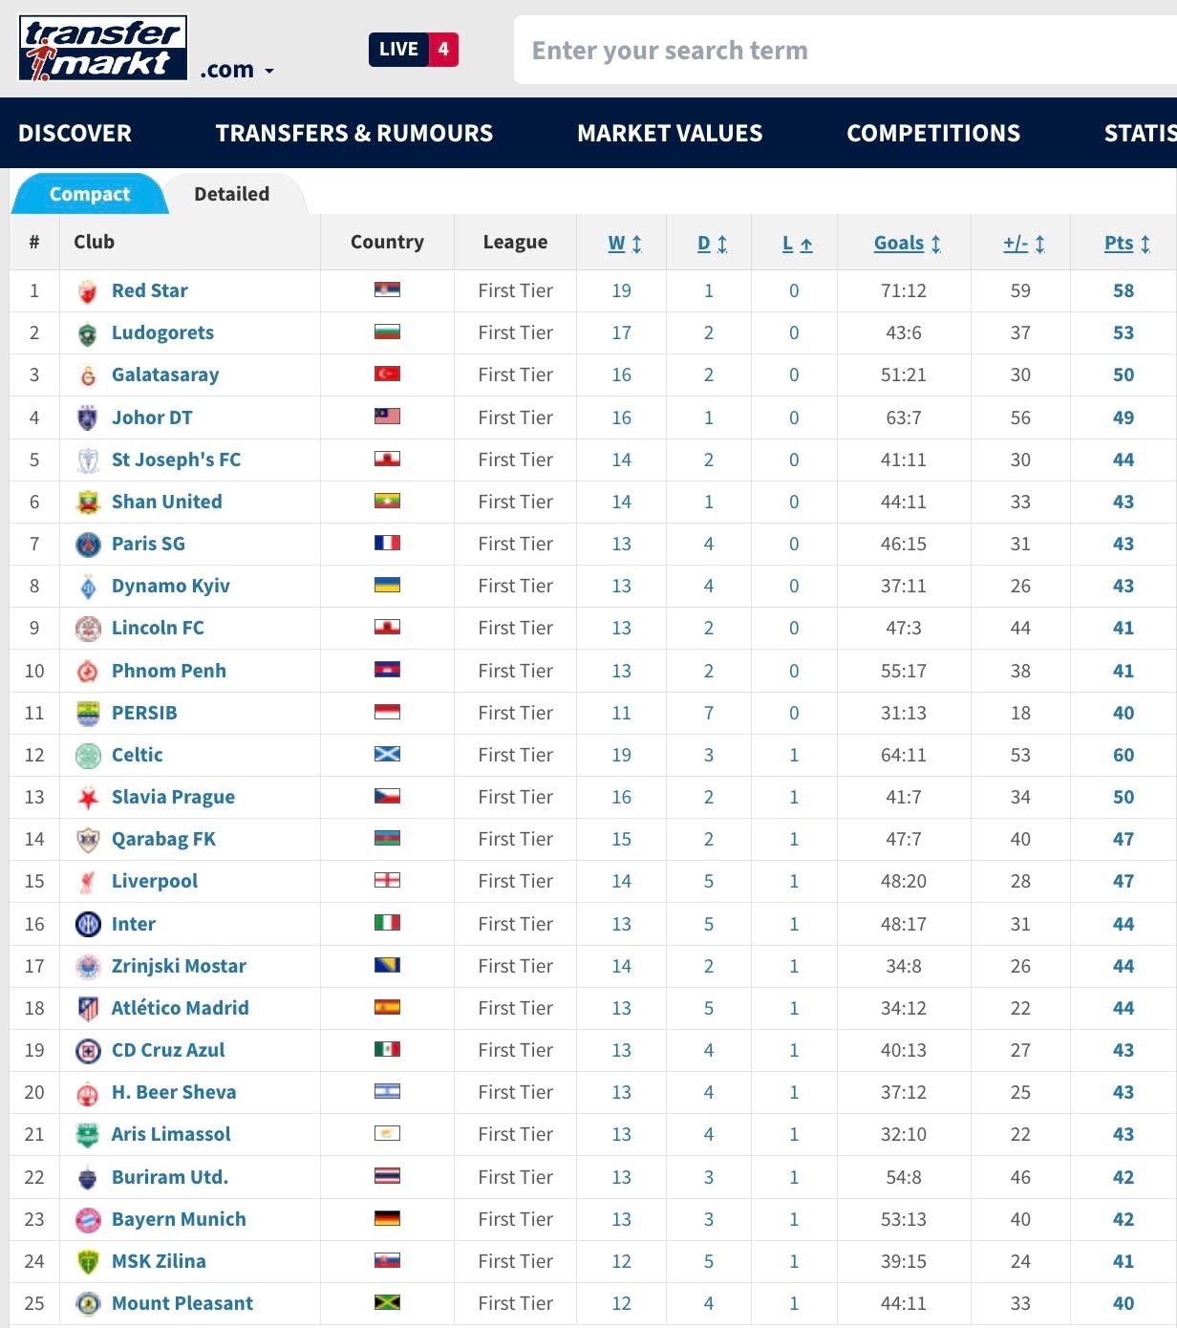
Task: Click the Liverpool club crest
Action: [x=88, y=882]
